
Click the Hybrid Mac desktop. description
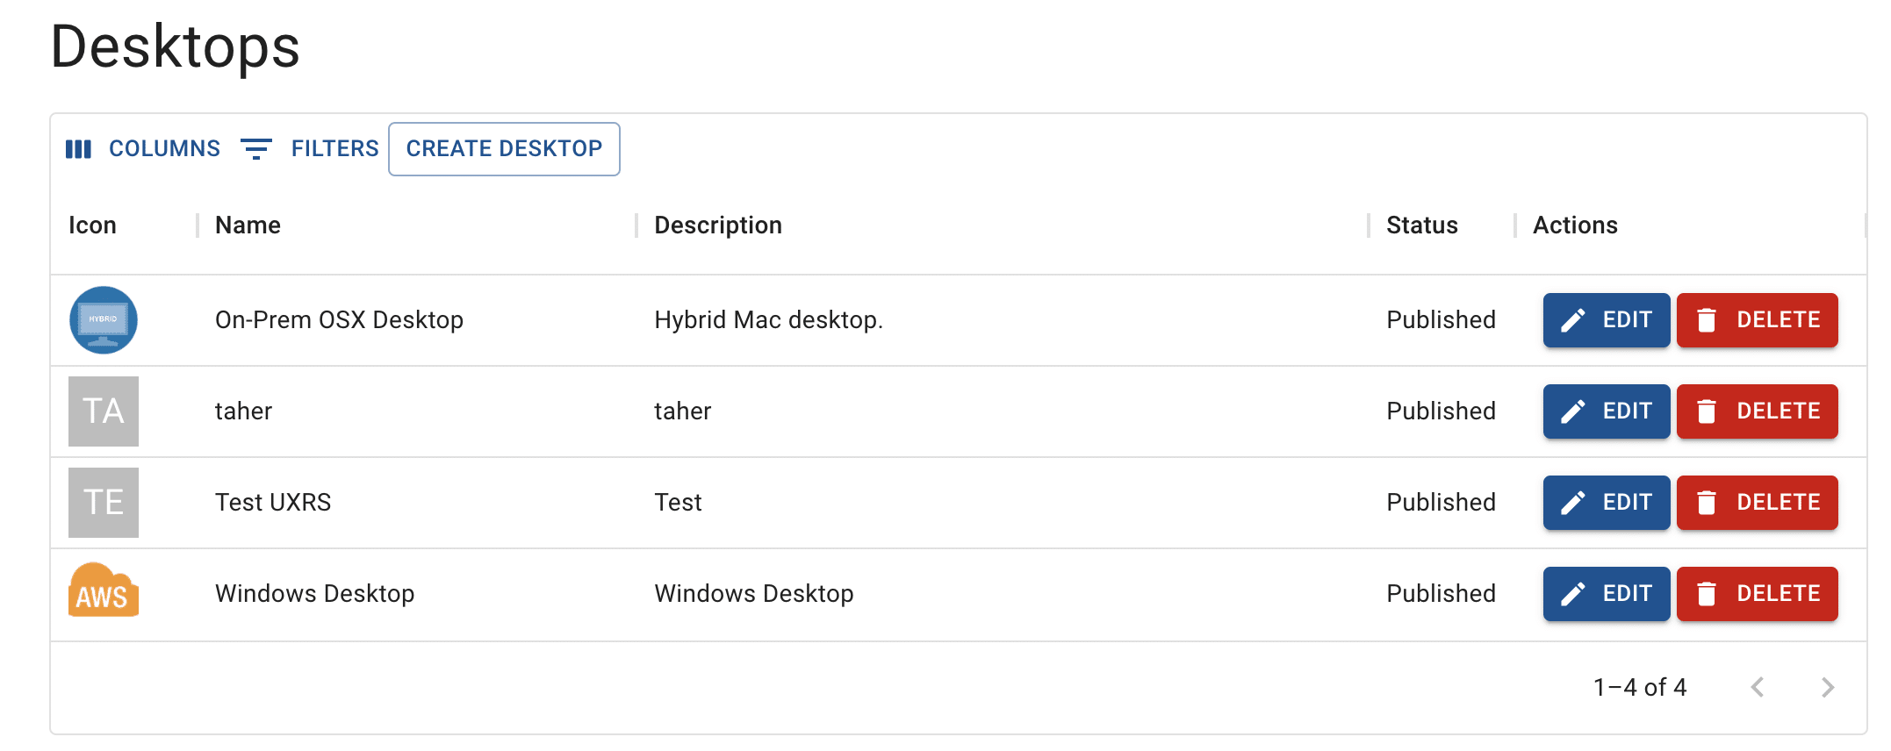[768, 320]
